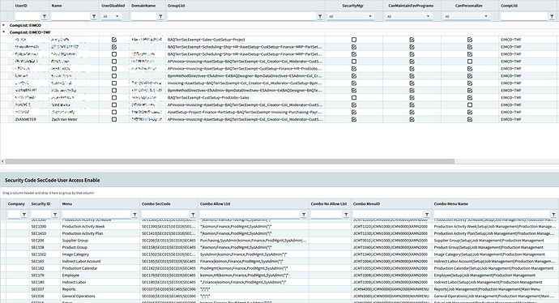This screenshot has height=303, width=559.
Task: Click the upper grid horizontal scrollbar thumb
Action: 230,161
